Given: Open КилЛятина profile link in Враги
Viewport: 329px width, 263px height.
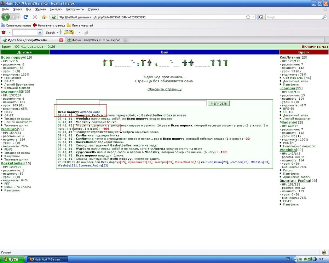Looking at the screenshot, I should (x=290, y=57).
